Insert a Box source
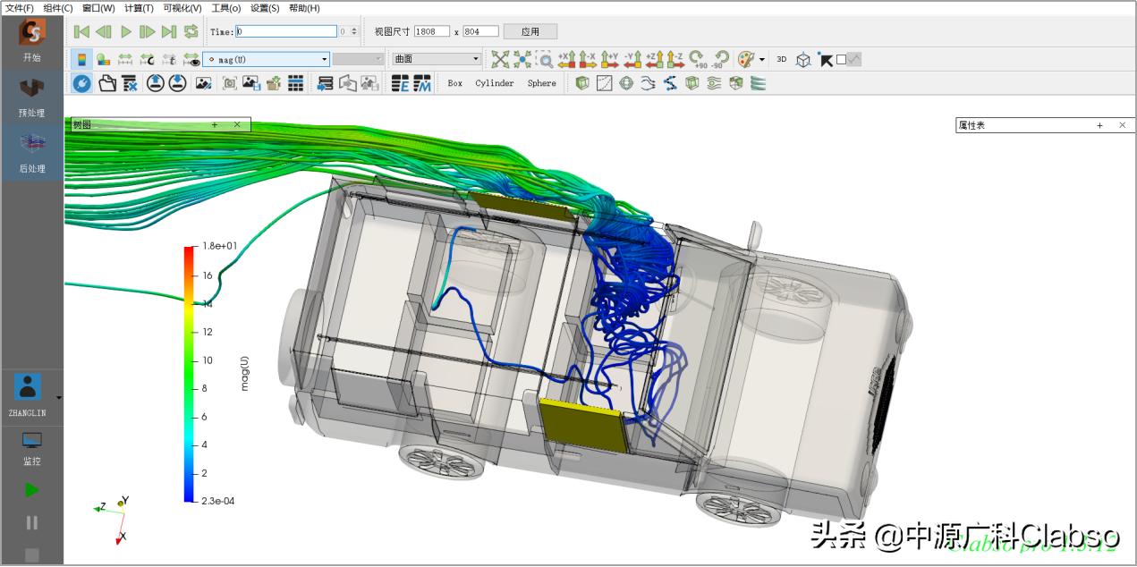 tap(455, 83)
